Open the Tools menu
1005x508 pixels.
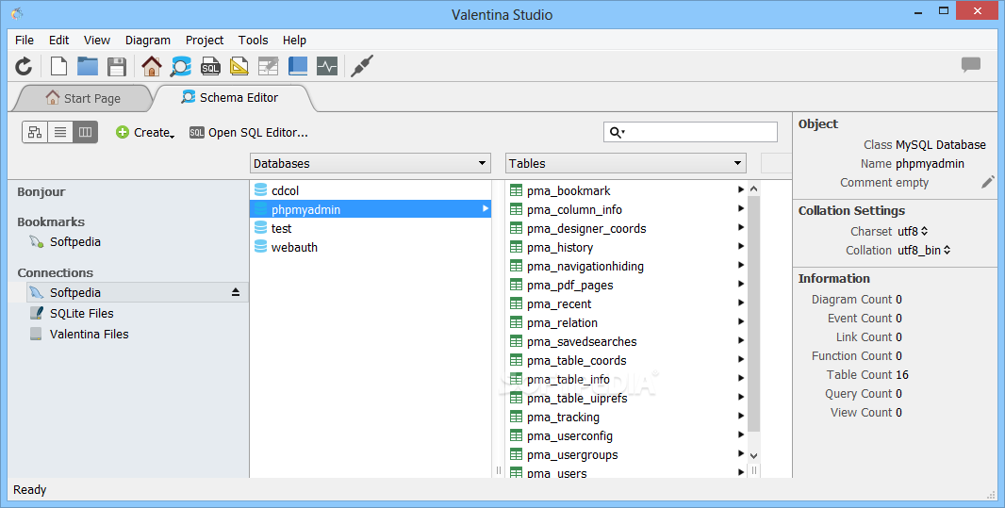[254, 40]
